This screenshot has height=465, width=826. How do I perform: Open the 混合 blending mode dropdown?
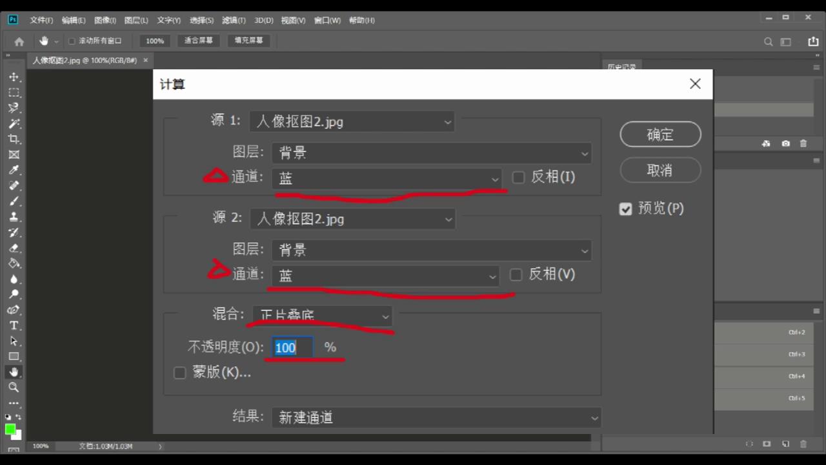(322, 316)
